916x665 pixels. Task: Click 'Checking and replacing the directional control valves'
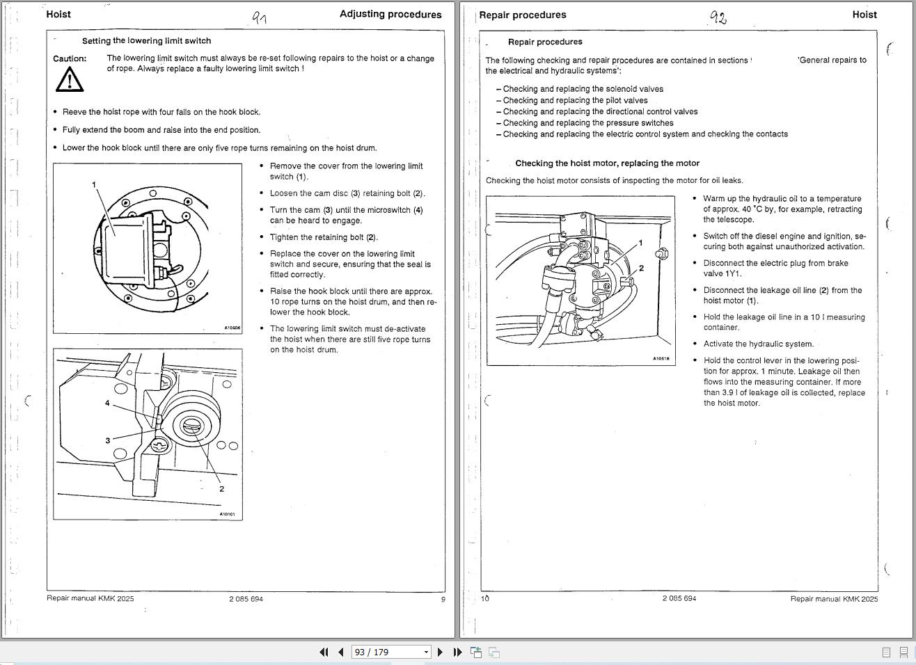pos(597,111)
